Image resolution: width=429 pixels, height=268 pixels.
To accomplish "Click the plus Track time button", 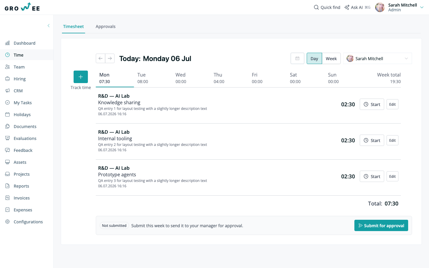I will 81,77.
